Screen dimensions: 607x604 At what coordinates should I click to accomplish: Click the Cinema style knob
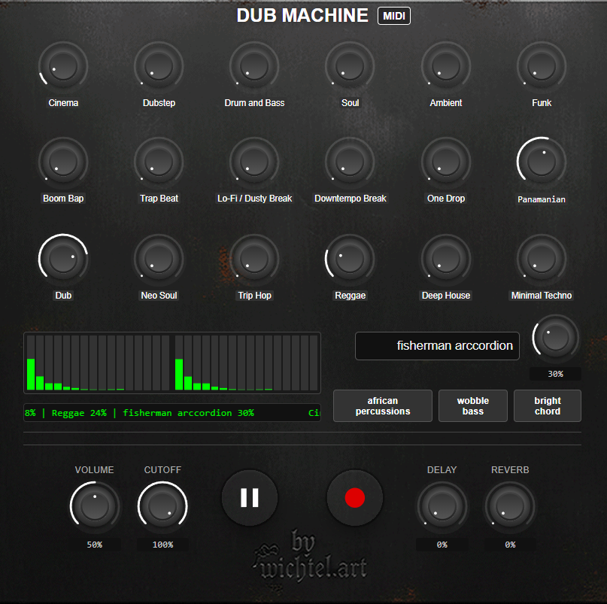coord(63,67)
